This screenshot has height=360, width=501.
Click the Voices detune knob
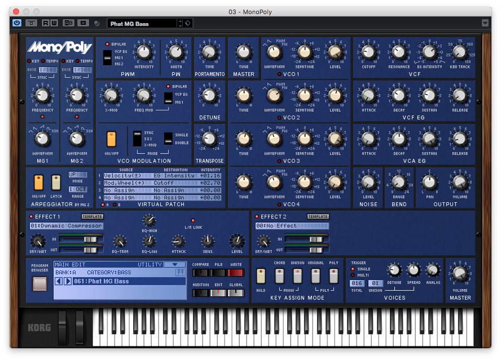[x=394, y=270]
